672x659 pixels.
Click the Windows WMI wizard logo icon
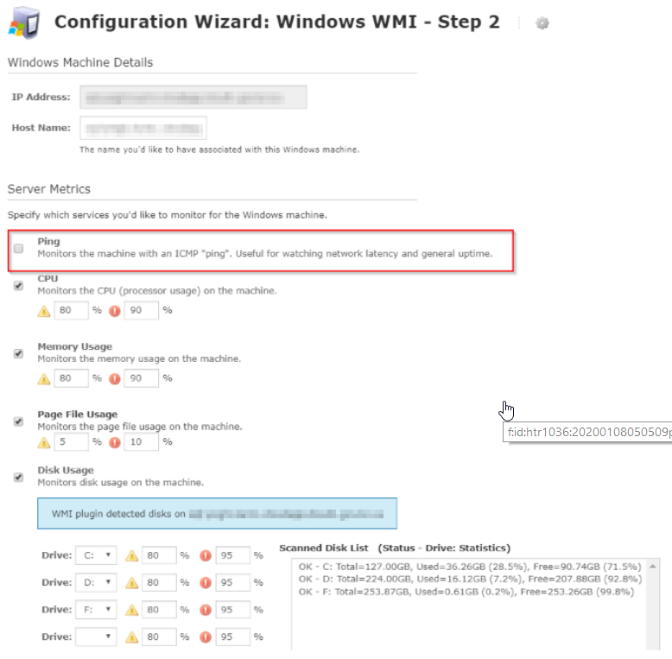pyautogui.click(x=24, y=23)
